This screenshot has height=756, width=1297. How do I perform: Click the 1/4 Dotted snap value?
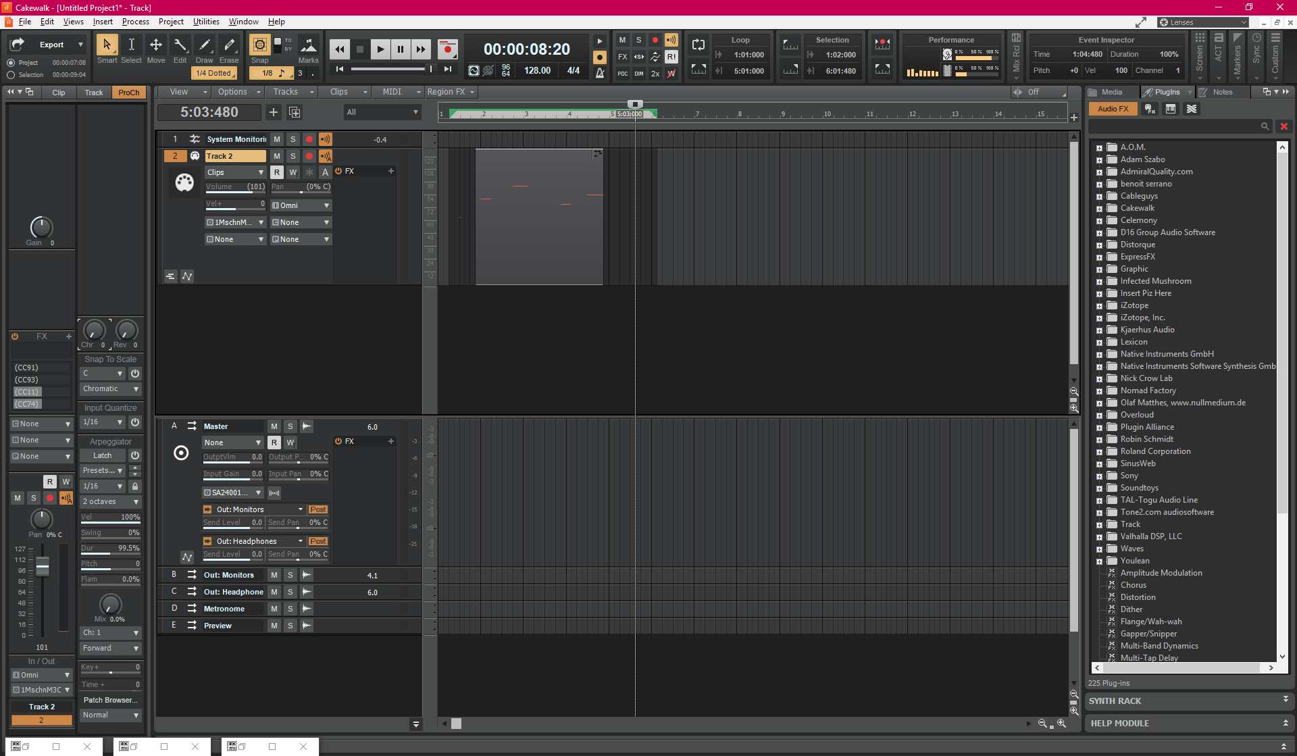213,73
